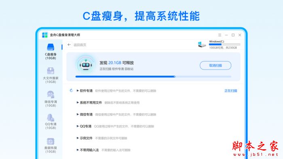This screenshot has width=283, height=159.
Task: Open the 数据恢复 sidebar tool
Action: (x=51, y=145)
